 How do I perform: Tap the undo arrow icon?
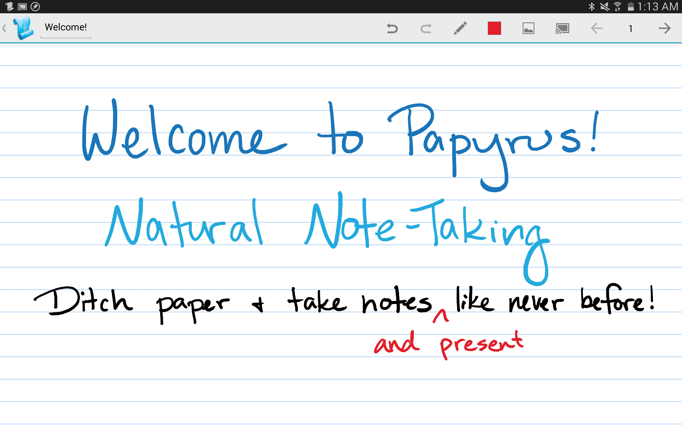[392, 28]
